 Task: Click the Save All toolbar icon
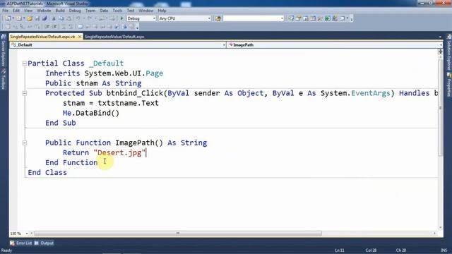(x=44, y=18)
